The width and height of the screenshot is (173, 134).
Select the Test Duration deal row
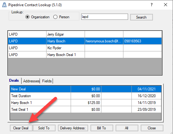coord(86,96)
